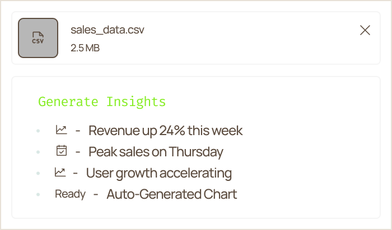Image resolution: width=392 pixels, height=230 pixels.
Task: Click the calendar check icon beside Peak sales
Action: click(x=62, y=151)
